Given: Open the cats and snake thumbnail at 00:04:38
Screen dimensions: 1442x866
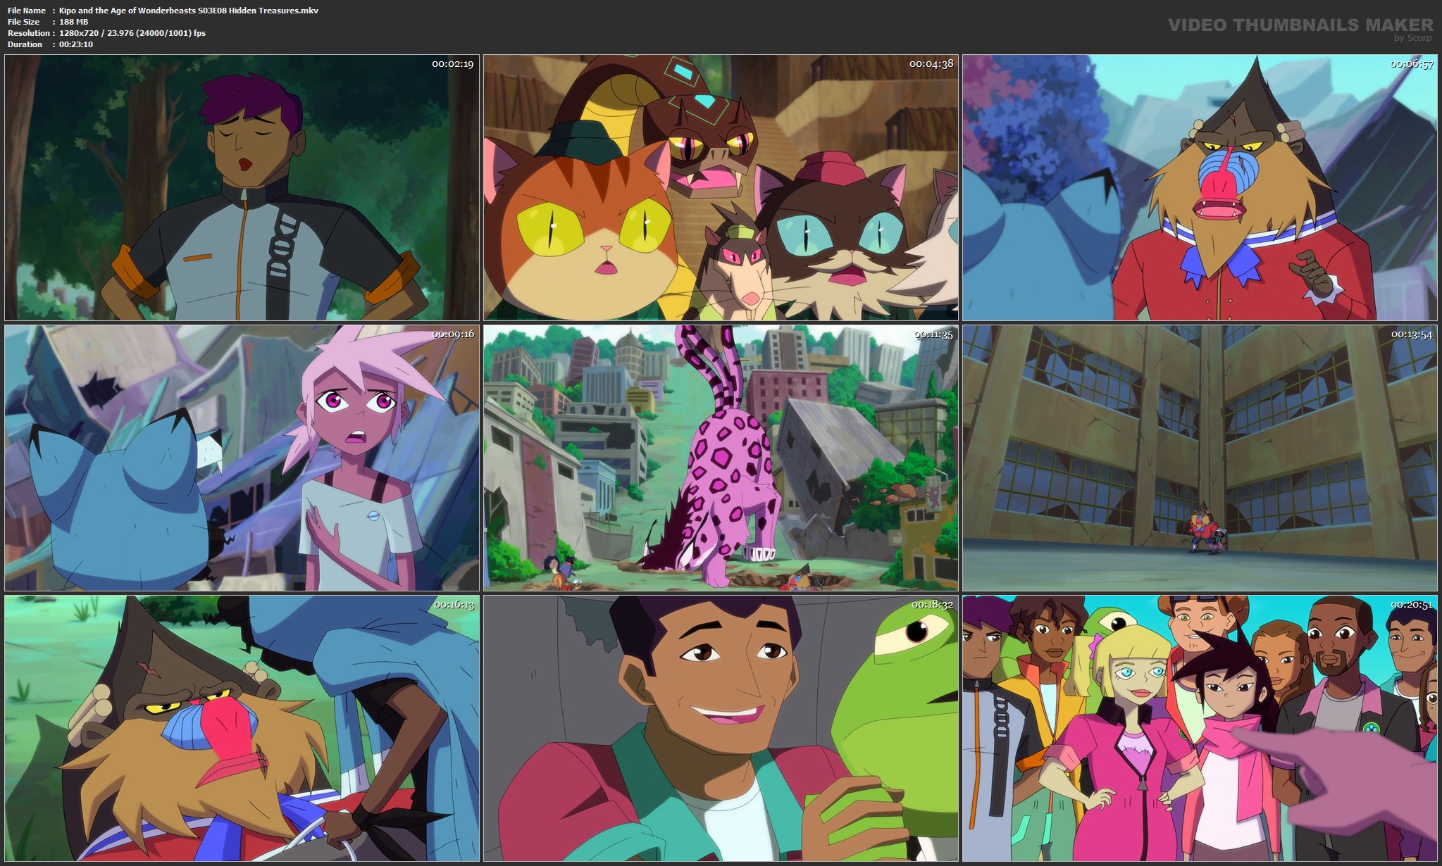Looking at the screenshot, I should pos(721,188).
